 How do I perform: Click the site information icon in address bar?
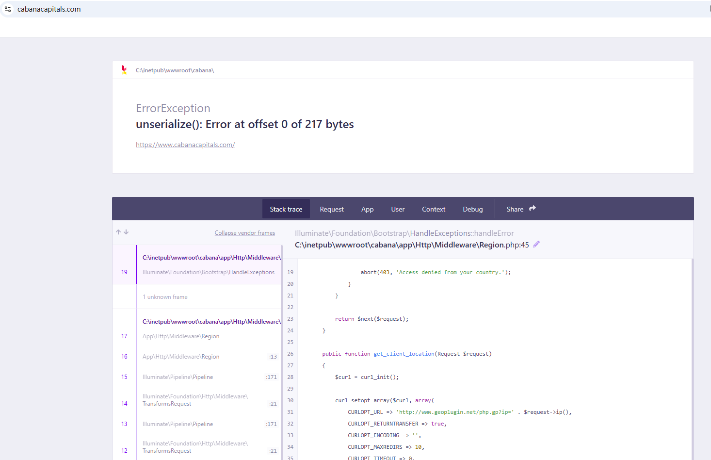coord(8,9)
